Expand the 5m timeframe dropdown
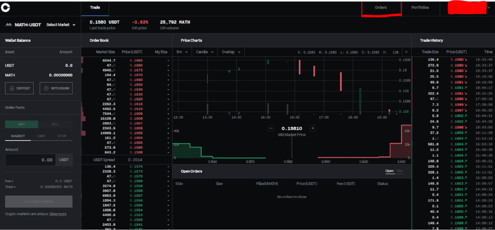The width and height of the screenshot is (495, 230). (x=181, y=52)
